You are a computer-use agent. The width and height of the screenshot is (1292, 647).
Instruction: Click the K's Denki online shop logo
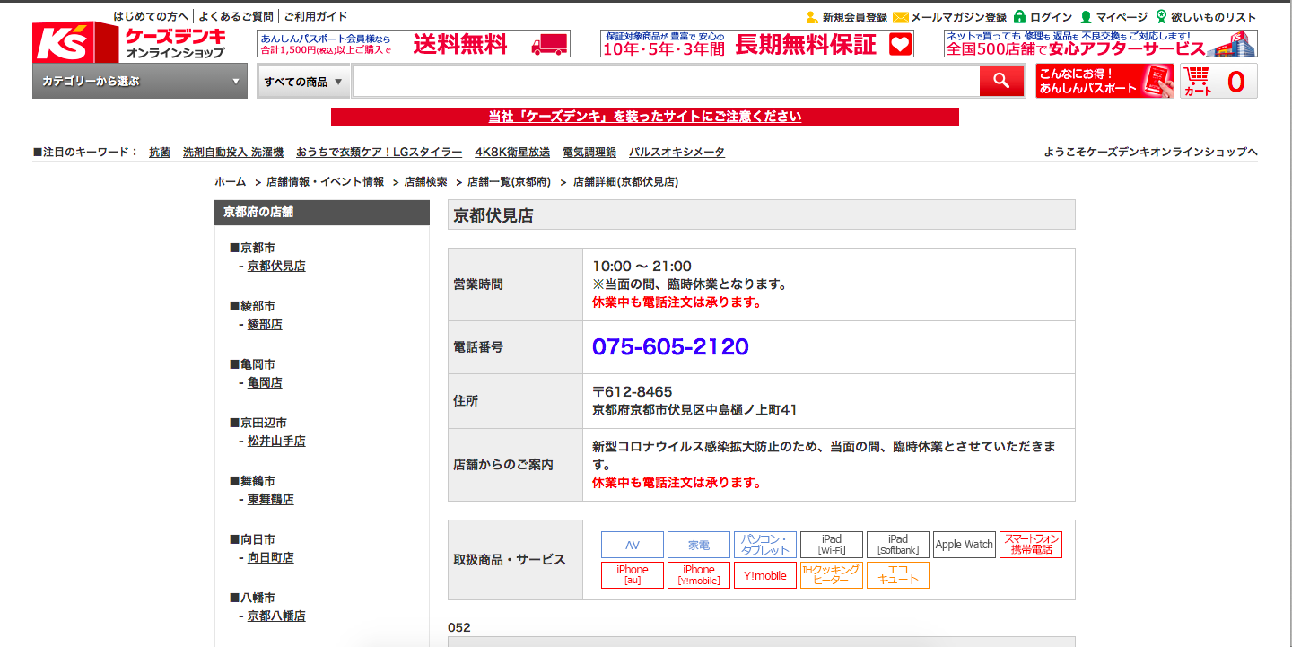coord(130,42)
